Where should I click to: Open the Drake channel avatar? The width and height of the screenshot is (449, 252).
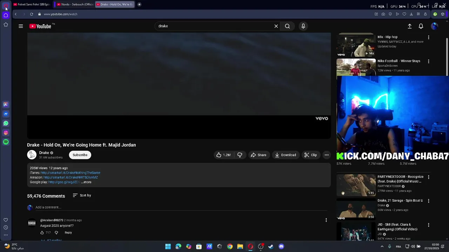coord(32,155)
